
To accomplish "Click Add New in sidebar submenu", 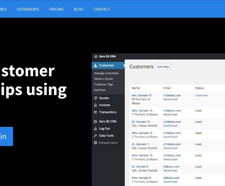I will tap(100, 90).
